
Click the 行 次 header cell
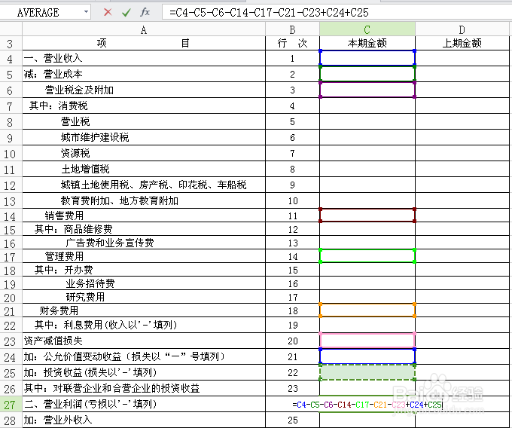(x=292, y=43)
